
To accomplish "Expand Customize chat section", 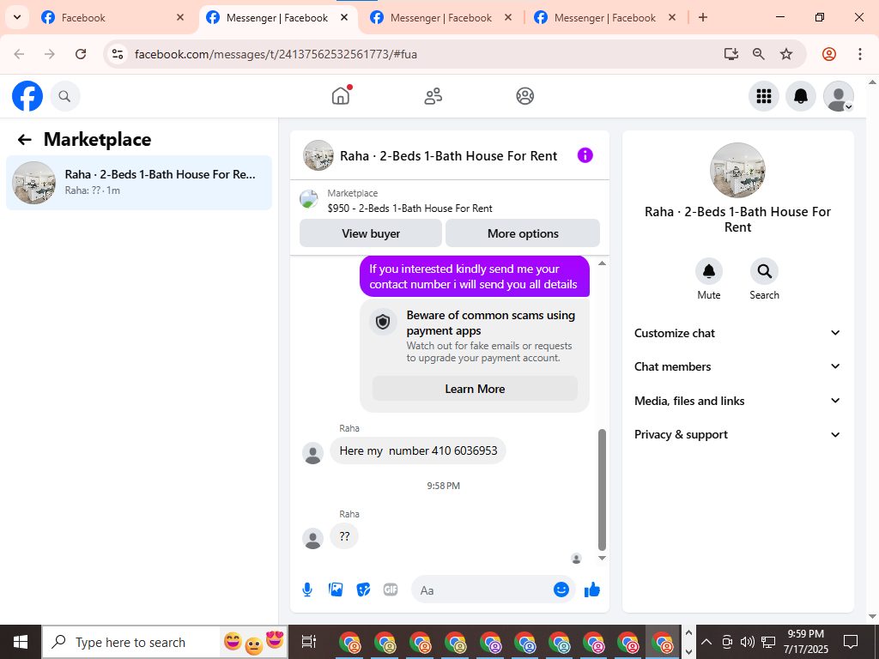I will [737, 333].
